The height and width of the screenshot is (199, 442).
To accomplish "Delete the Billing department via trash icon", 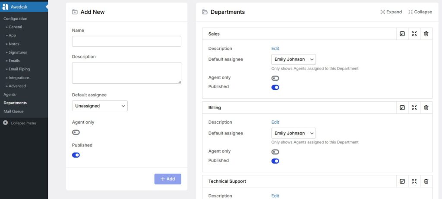I will pyautogui.click(x=426, y=107).
